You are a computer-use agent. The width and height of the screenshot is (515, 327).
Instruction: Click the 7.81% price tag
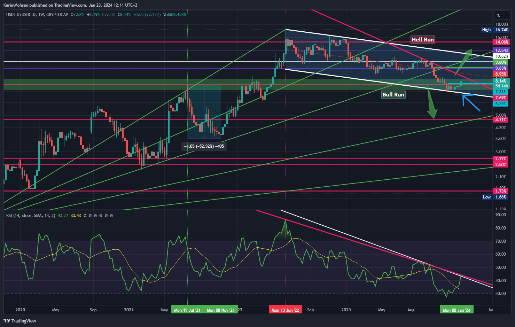[501, 92]
